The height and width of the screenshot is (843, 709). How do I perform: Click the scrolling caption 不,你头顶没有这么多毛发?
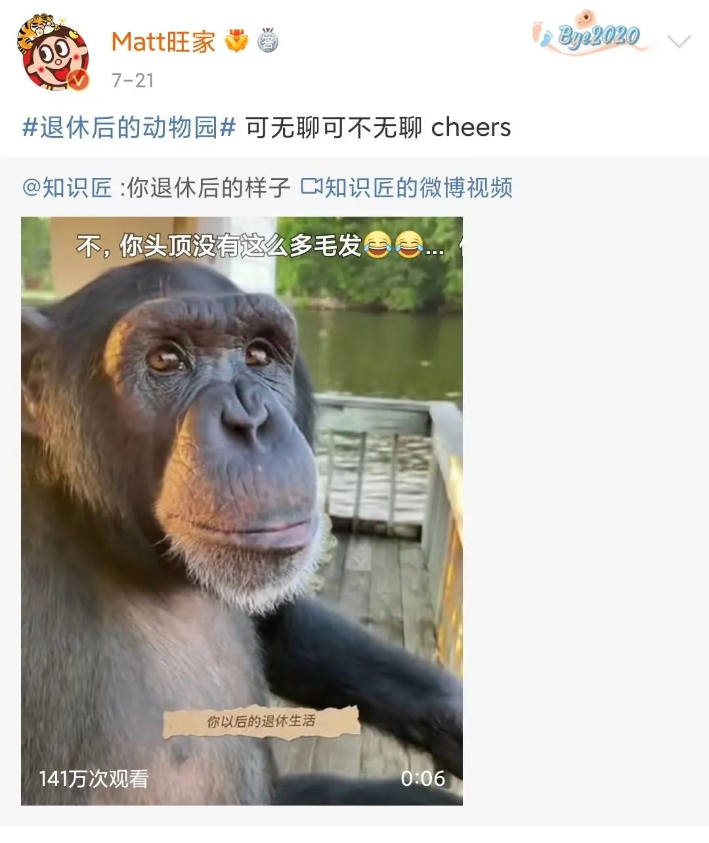pos(219,246)
